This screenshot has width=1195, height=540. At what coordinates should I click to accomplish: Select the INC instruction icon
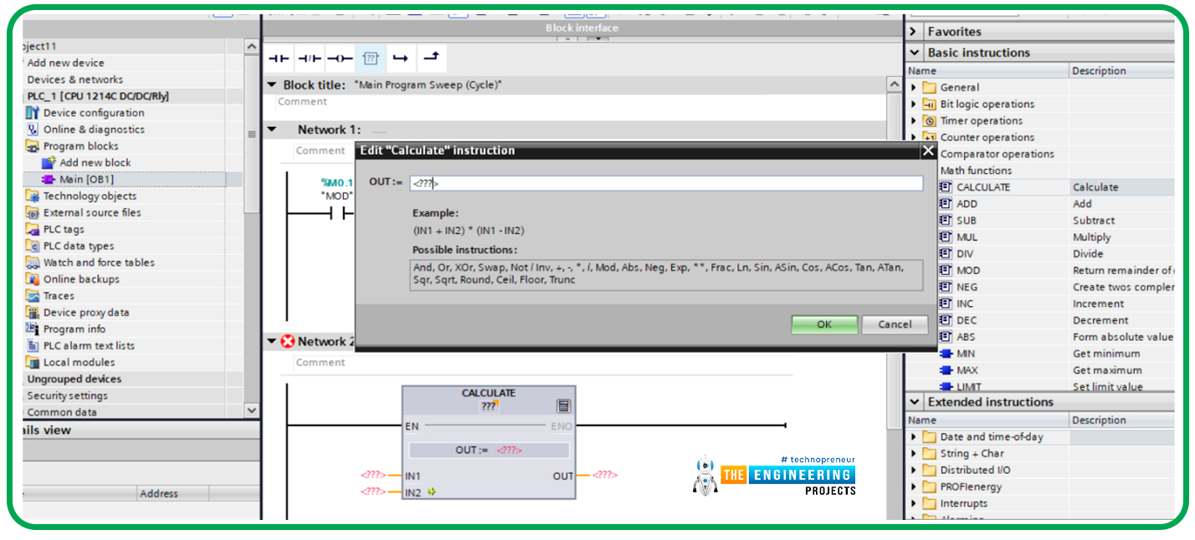click(946, 303)
